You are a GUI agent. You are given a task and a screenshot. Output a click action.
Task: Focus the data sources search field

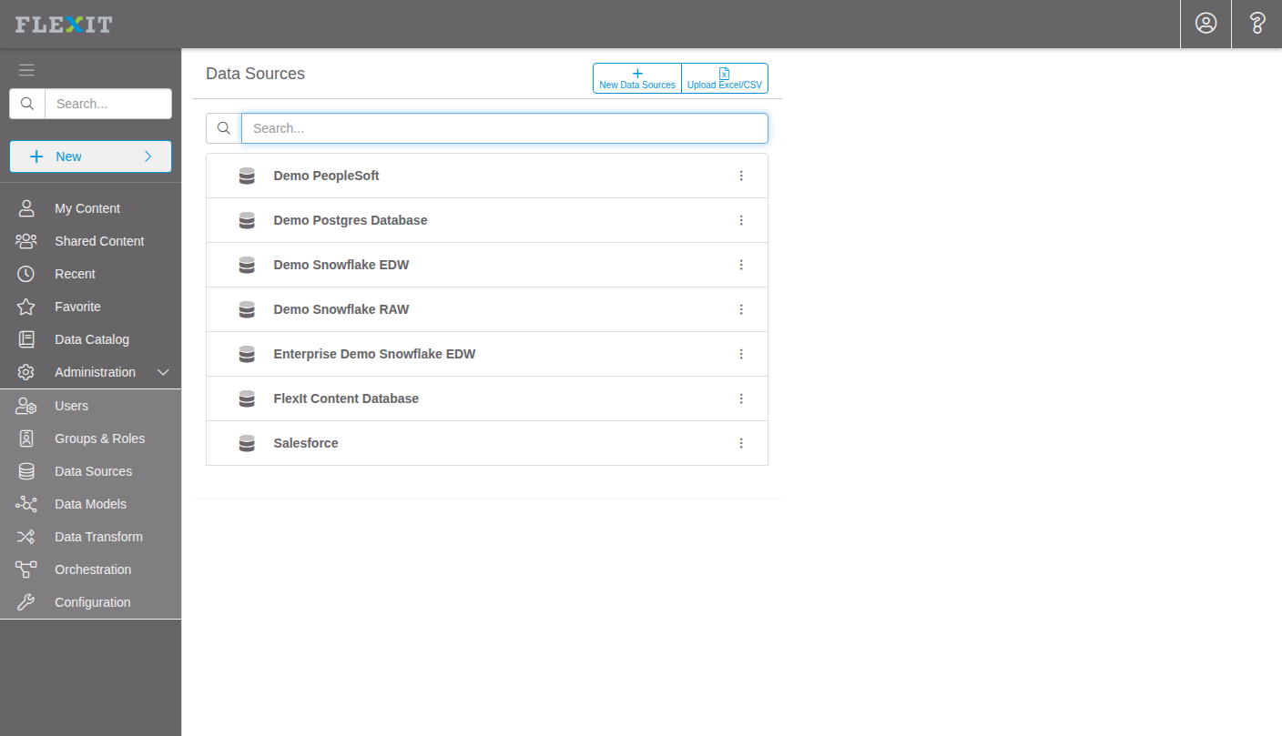(x=504, y=128)
